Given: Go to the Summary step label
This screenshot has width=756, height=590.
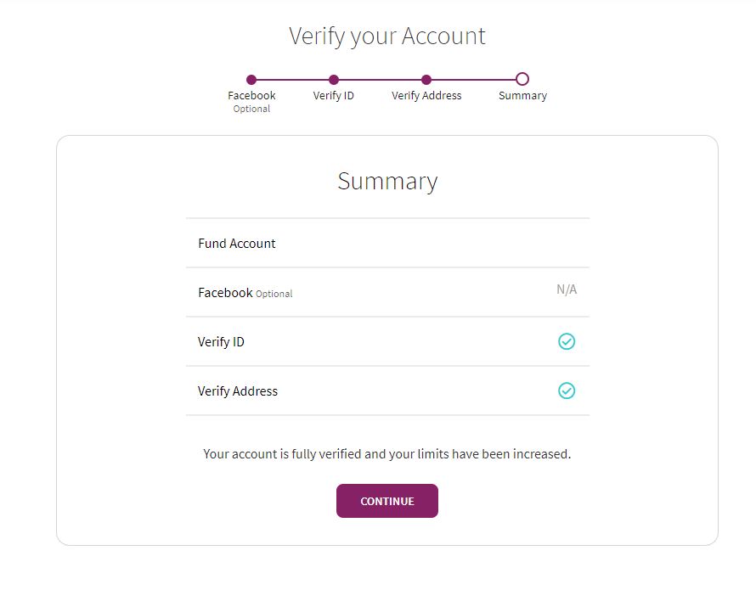Looking at the screenshot, I should [522, 95].
